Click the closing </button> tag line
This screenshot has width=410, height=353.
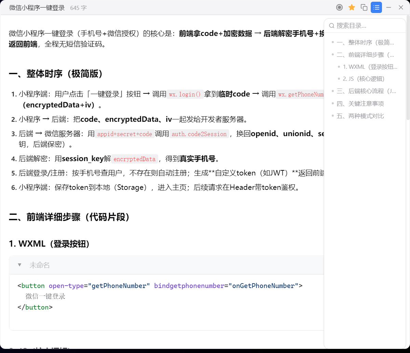[x=35, y=307]
